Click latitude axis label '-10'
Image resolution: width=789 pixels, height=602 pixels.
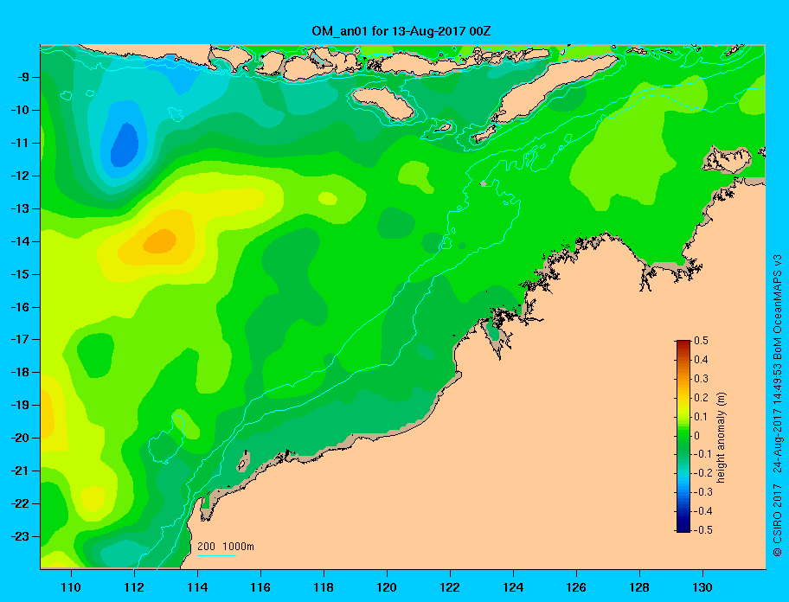pos(19,110)
